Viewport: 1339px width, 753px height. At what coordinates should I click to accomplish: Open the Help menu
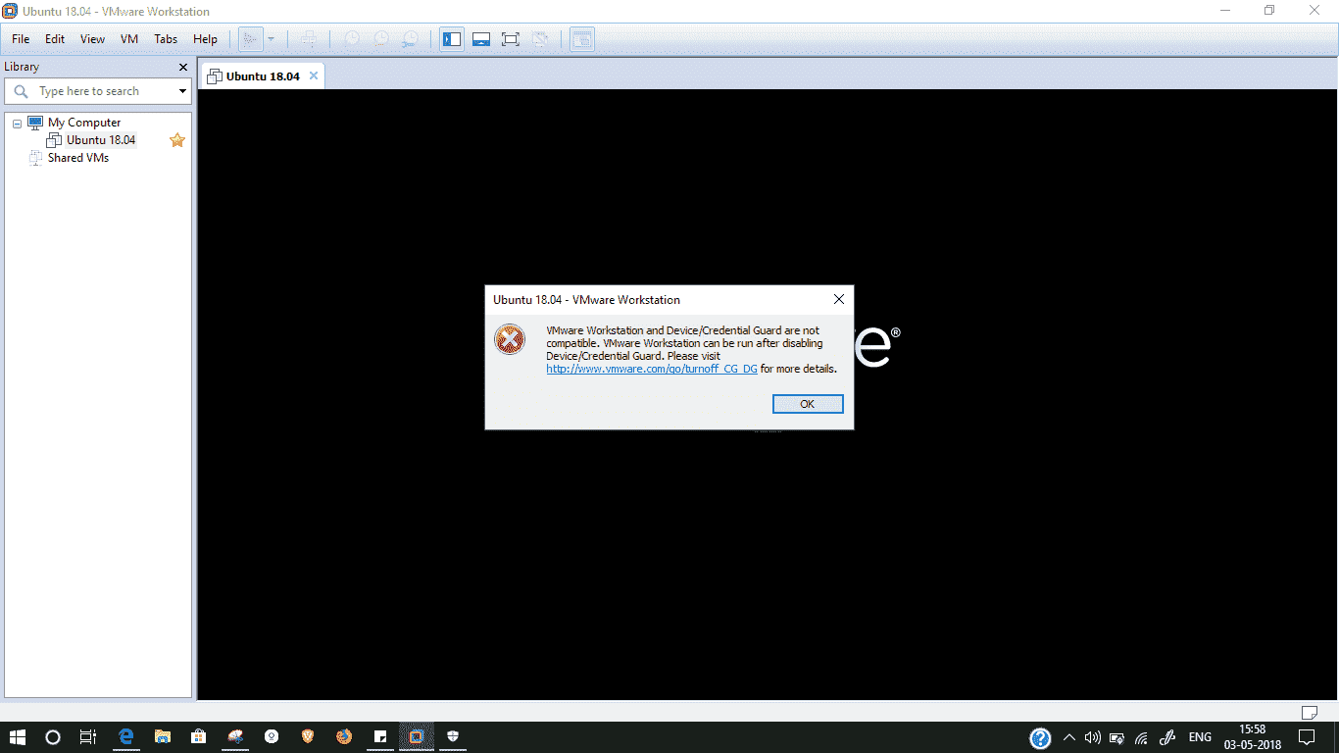point(205,39)
